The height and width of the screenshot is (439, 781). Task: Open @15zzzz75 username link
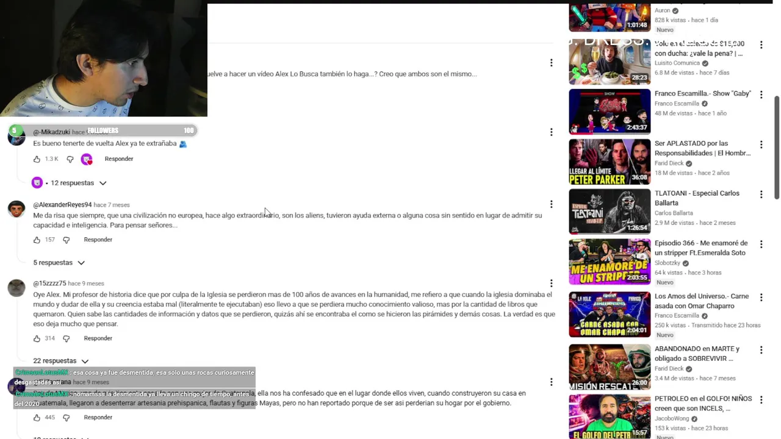click(49, 284)
